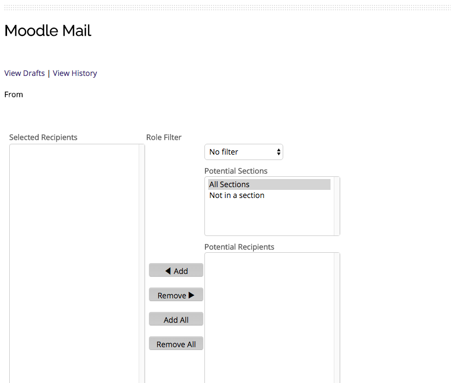Click the Add All button
This screenshot has width=455, height=383.
pyautogui.click(x=176, y=320)
